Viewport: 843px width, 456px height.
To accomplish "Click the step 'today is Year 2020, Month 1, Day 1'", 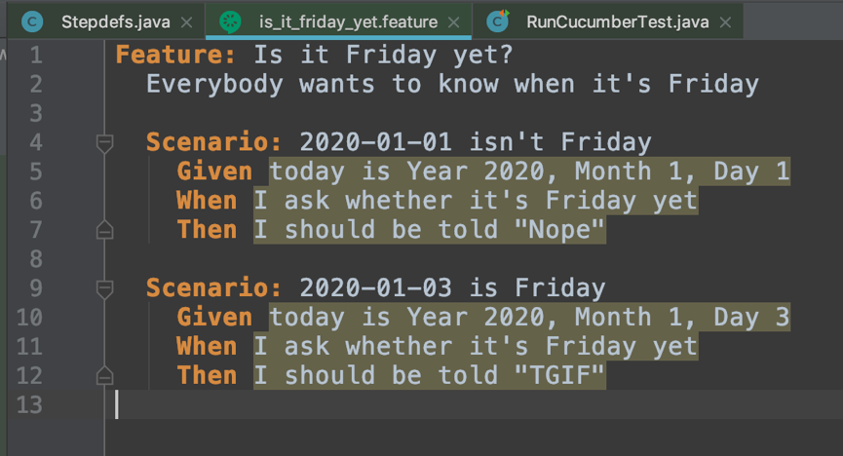I will (x=529, y=171).
